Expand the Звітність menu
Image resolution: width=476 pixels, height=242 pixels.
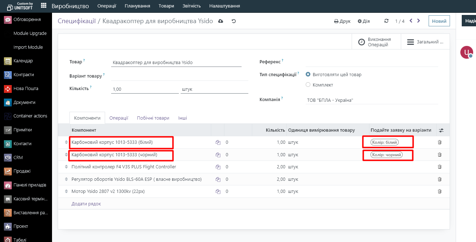(192, 6)
